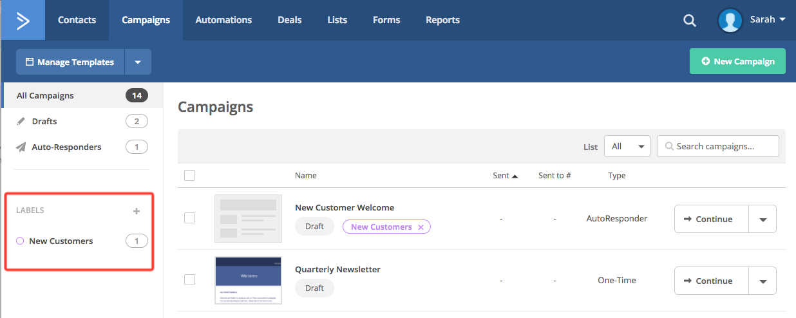Click Sarah's profile avatar
796x318 pixels.
pyautogui.click(x=730, y=21)
